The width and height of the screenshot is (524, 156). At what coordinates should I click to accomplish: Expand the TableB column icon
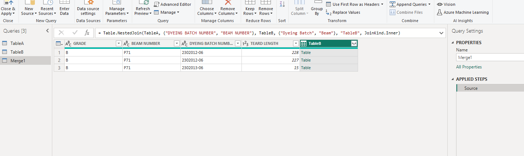(354, 43)
